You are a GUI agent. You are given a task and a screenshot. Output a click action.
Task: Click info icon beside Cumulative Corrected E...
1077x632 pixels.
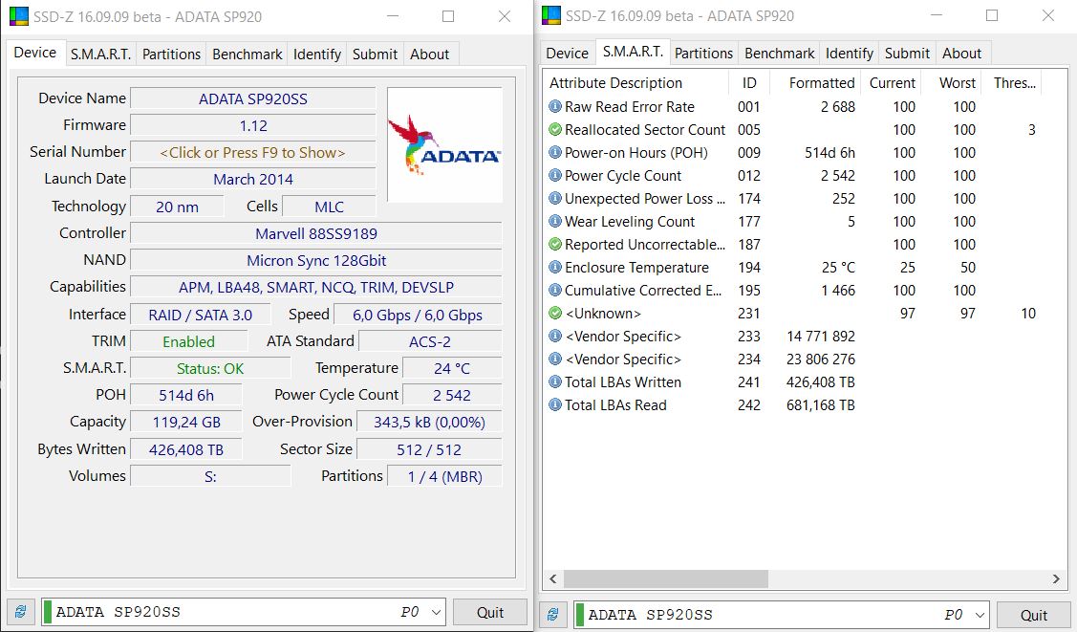(x=555, y=290)
